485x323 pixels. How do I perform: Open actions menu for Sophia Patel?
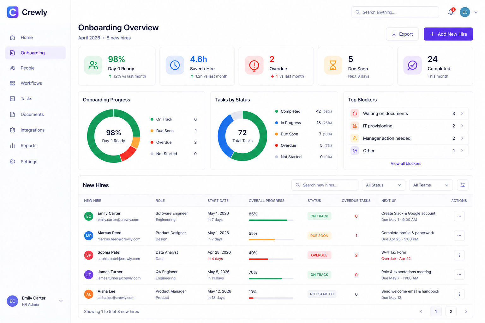(459, 255)
